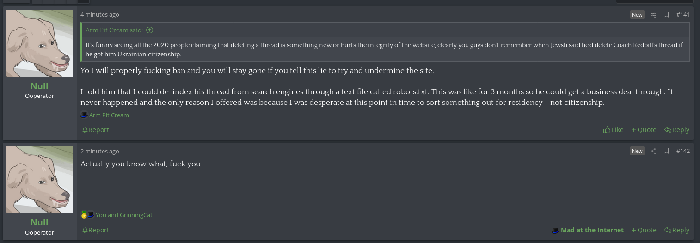Jump to quoted post via arrow icon
Image resolution: width=700 pixels, height=243 pixels.
pos(149,30)
